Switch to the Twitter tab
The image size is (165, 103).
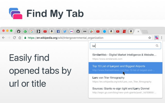(x=65, y=32)
